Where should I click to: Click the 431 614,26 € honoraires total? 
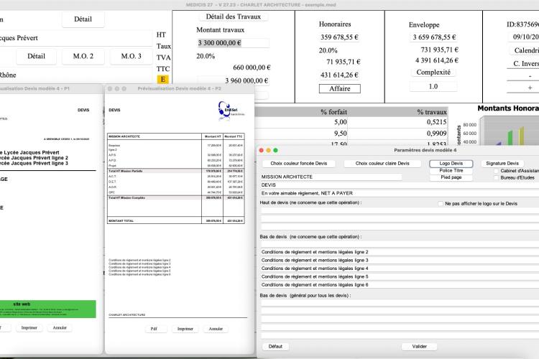(339, 75)
